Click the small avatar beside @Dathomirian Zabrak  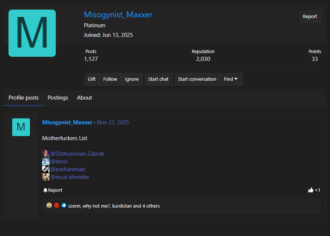[x=46, y=154]
